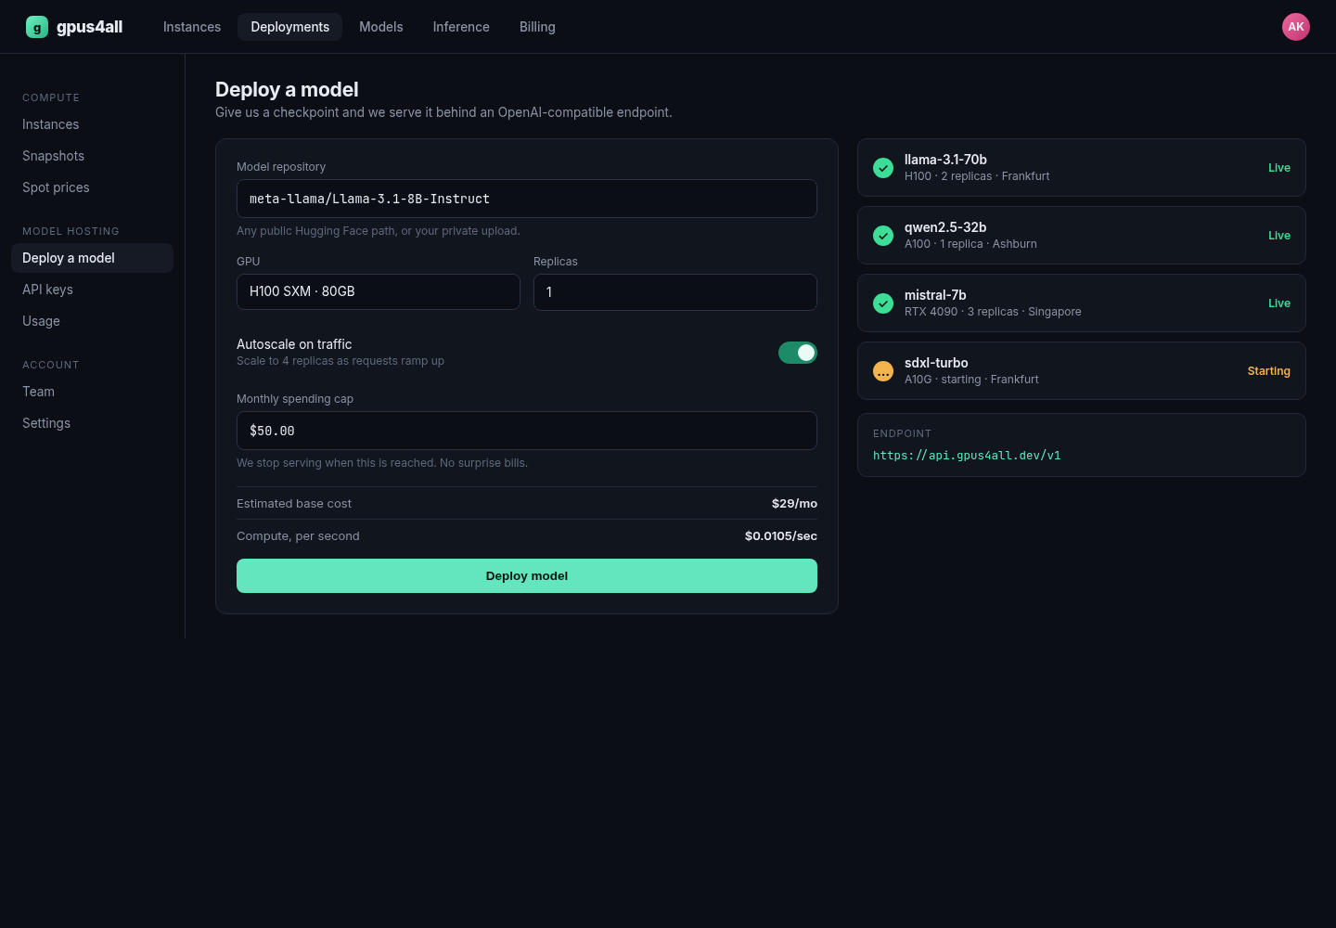Focus the Model repository input field
Image resolution: width=1336 pixels, height=928 pixels.
[527, 199]
